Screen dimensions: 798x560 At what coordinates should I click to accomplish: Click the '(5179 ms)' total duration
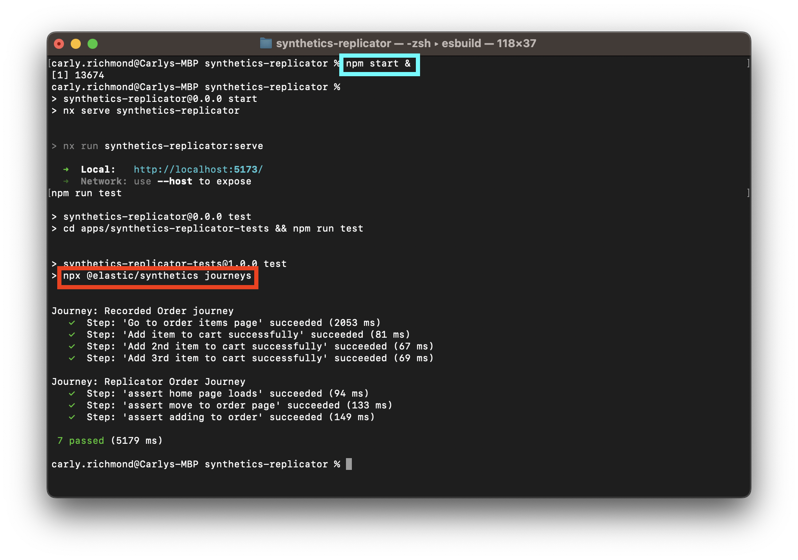[x=137, y=441]
